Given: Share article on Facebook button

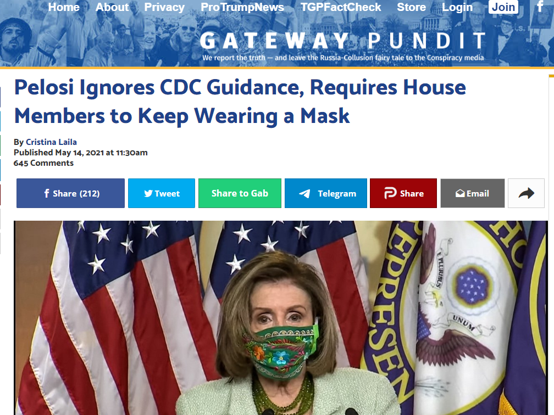Looking at the screenshot, I should (x=70, y=193).
